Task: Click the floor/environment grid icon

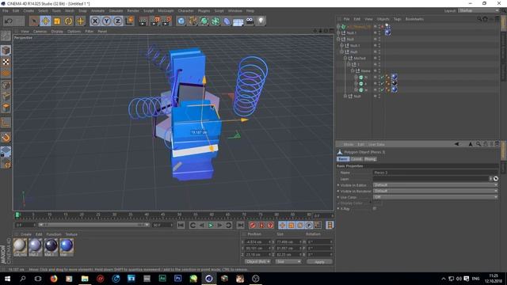Action: [x=238, y=21]
